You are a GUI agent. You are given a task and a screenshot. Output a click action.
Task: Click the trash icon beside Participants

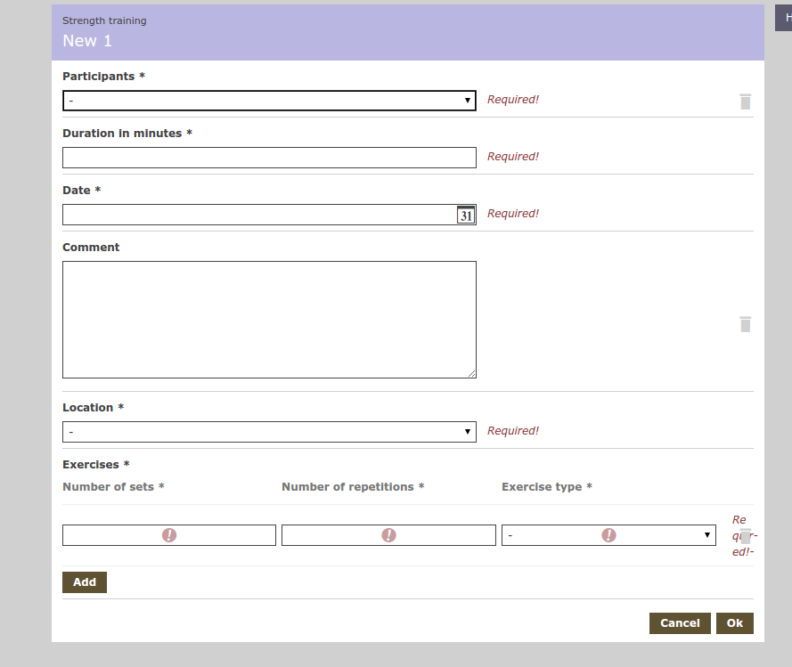click(x=746, y=102)
